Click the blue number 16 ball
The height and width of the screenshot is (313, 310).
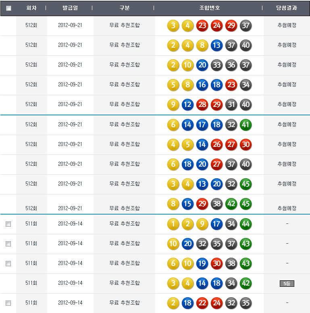click(202, 85)
